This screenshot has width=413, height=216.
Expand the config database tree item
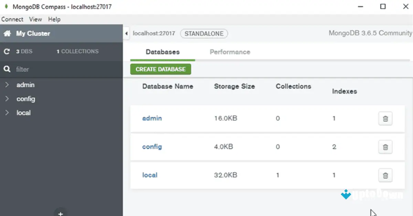pos(7,99)
